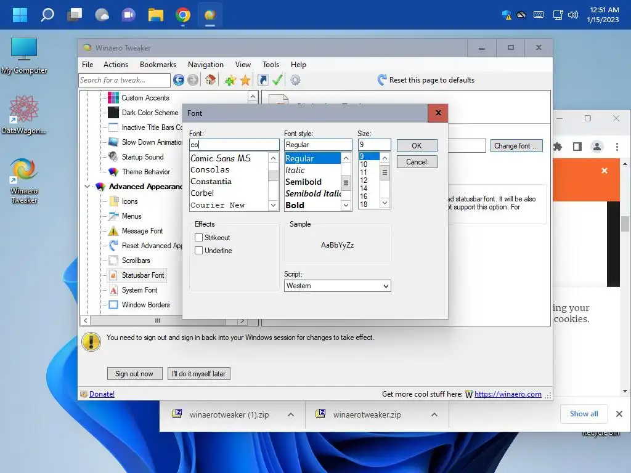This screenshot has width=631, height=473.
Task: Click Show all downloads in Chrome
Action: [x=584, y=413]
